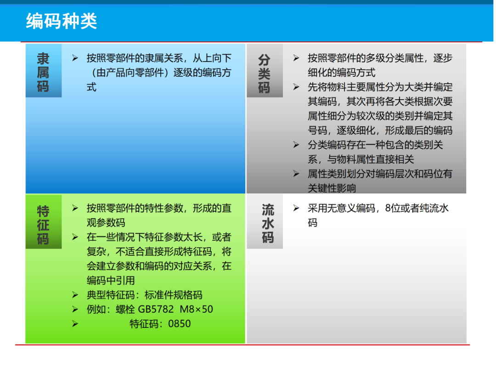Click text 分类编码存在一种包含的类别关
Image resolution: width=496 pixels, height=372 pixels.
point(375,145)
